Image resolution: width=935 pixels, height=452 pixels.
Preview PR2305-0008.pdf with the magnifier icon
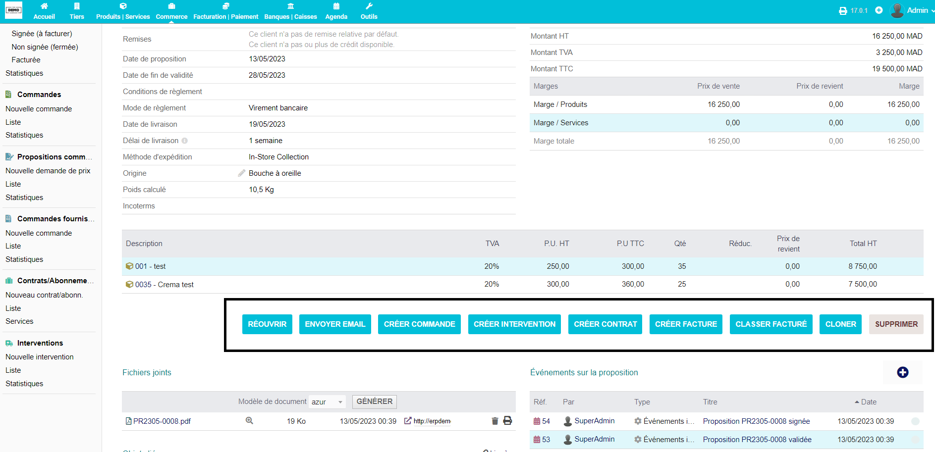pyautogui.click(x=249, y=421)
